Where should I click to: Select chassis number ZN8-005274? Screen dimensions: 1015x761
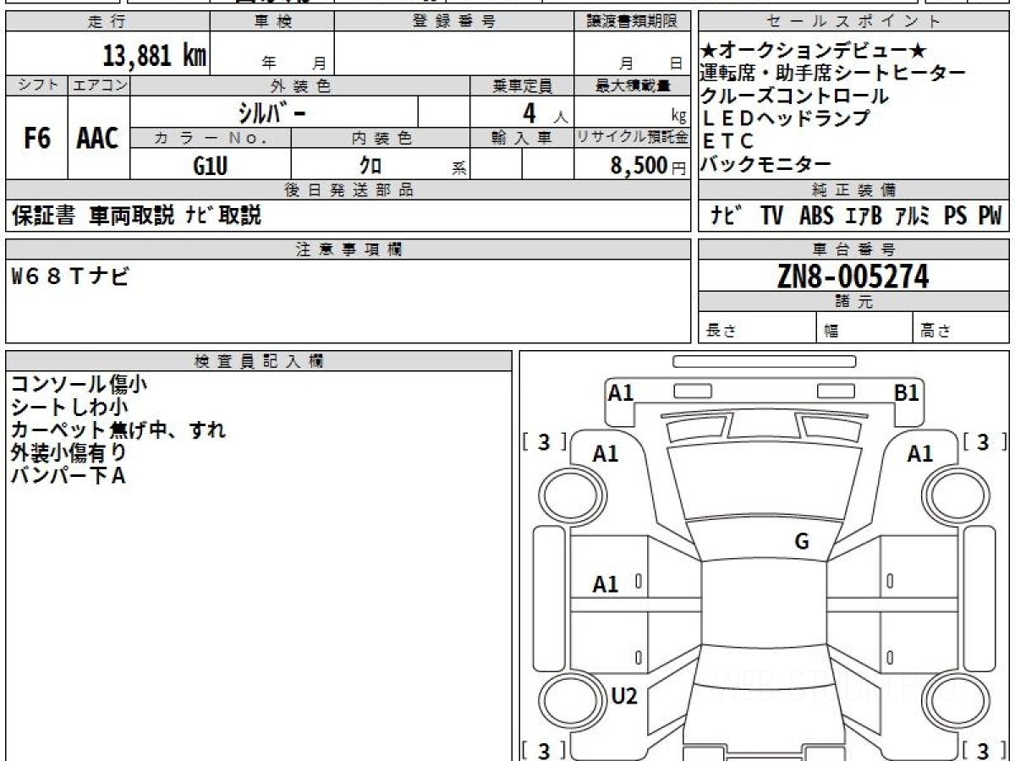(853, 276)
